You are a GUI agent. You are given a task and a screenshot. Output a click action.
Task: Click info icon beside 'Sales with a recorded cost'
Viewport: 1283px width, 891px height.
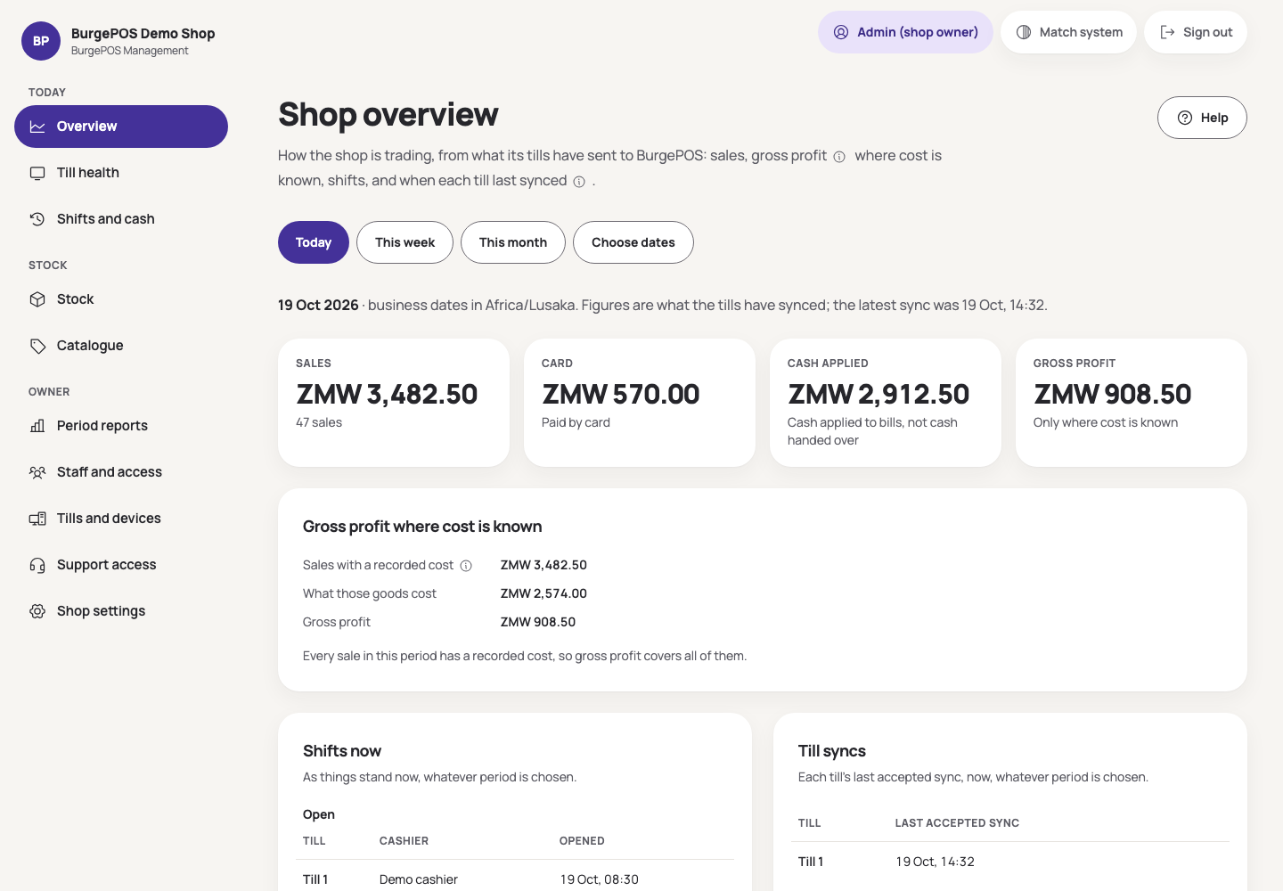point(466,566)
